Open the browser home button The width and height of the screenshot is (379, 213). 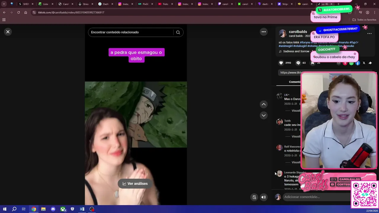point(25,12)
